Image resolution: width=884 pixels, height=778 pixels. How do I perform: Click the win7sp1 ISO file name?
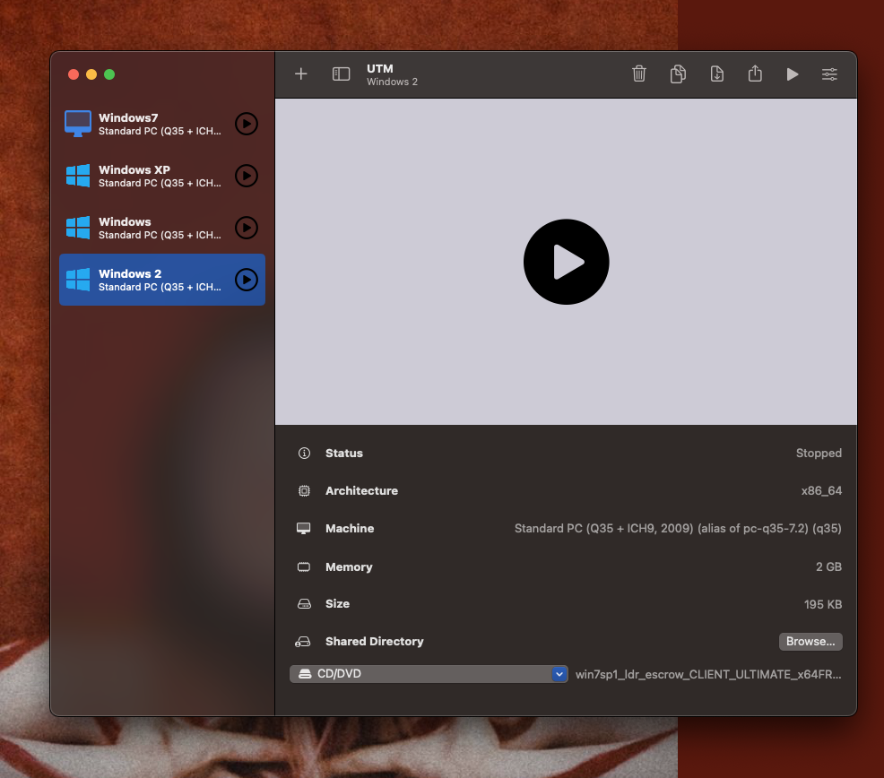[708, 674]
